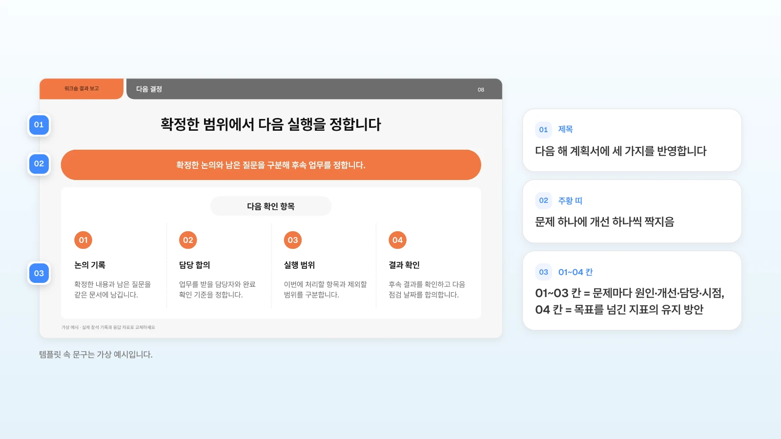Viewport: 781px width, 439px height.
Task: Click the 실행 범위 heading
Action: (x=299, y=265)
